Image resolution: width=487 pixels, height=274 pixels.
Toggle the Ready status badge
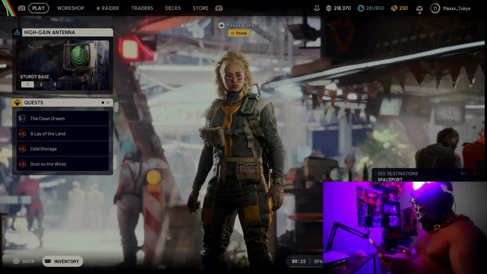pos(239,33)
